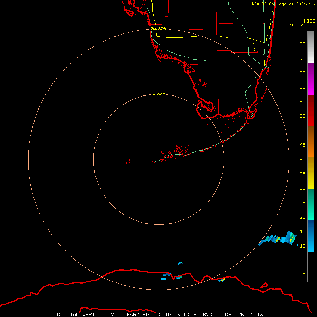Click the black 0-5 color bar segment
This screenshot has height=317, width=317.
(x=311, y=267)
